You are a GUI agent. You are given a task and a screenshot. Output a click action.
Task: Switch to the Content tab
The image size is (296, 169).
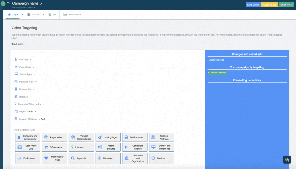34,14
